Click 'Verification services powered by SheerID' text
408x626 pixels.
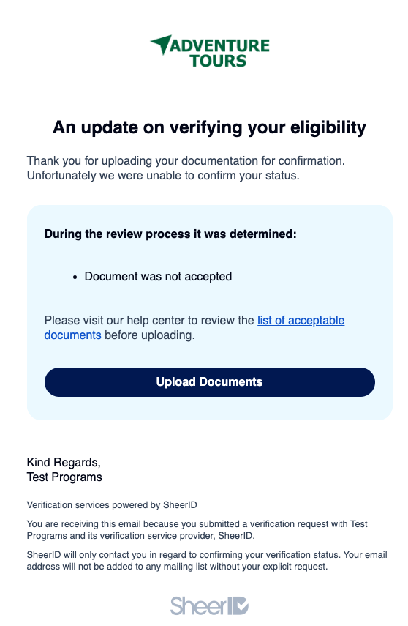click(x=112, y=505)
